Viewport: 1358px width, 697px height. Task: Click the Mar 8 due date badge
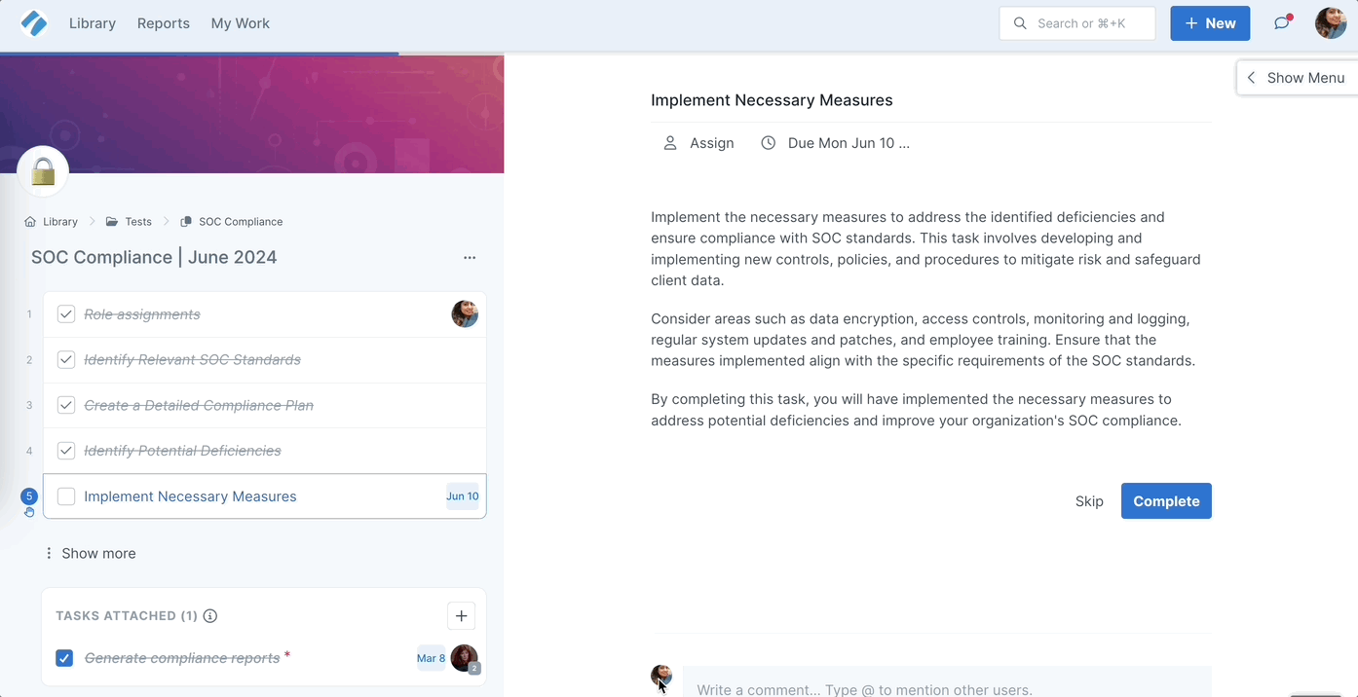click(x=431, y=658)
